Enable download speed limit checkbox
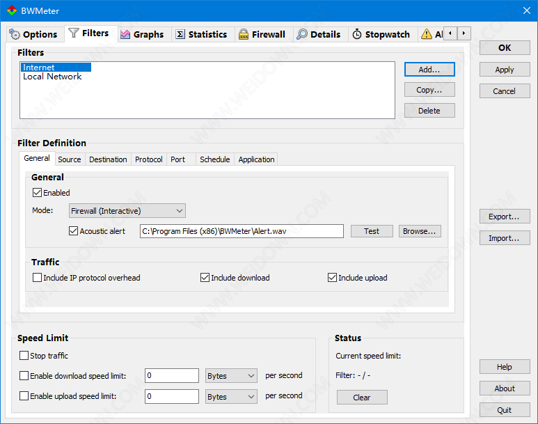This screenshot has width=538, height=424. pos(24,375)
